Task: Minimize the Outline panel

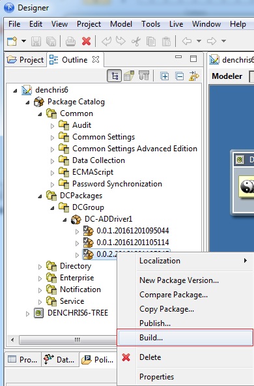Action: (178, 57)
